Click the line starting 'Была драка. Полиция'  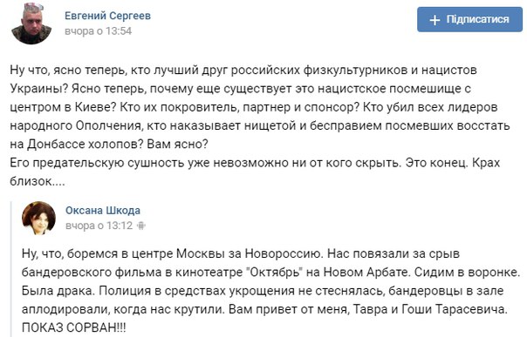point(263,290)
